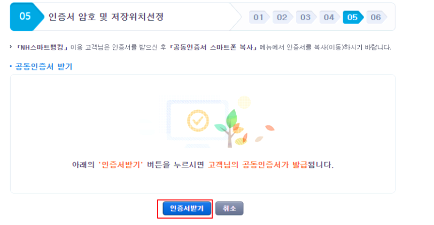434x225 pixels.
Task: Cancel with the 취소 button
Action: pyautogui.click(x=229, y=208)
